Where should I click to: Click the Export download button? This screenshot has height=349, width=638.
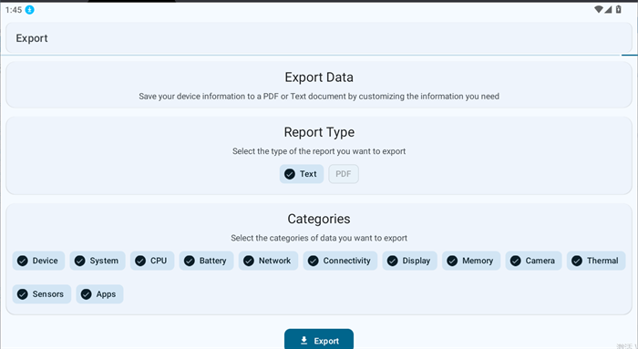click(319, 340)
